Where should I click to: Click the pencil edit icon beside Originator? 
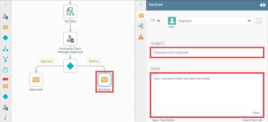[x=259, y=21]
